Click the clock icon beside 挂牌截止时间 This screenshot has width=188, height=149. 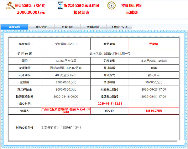112,6
